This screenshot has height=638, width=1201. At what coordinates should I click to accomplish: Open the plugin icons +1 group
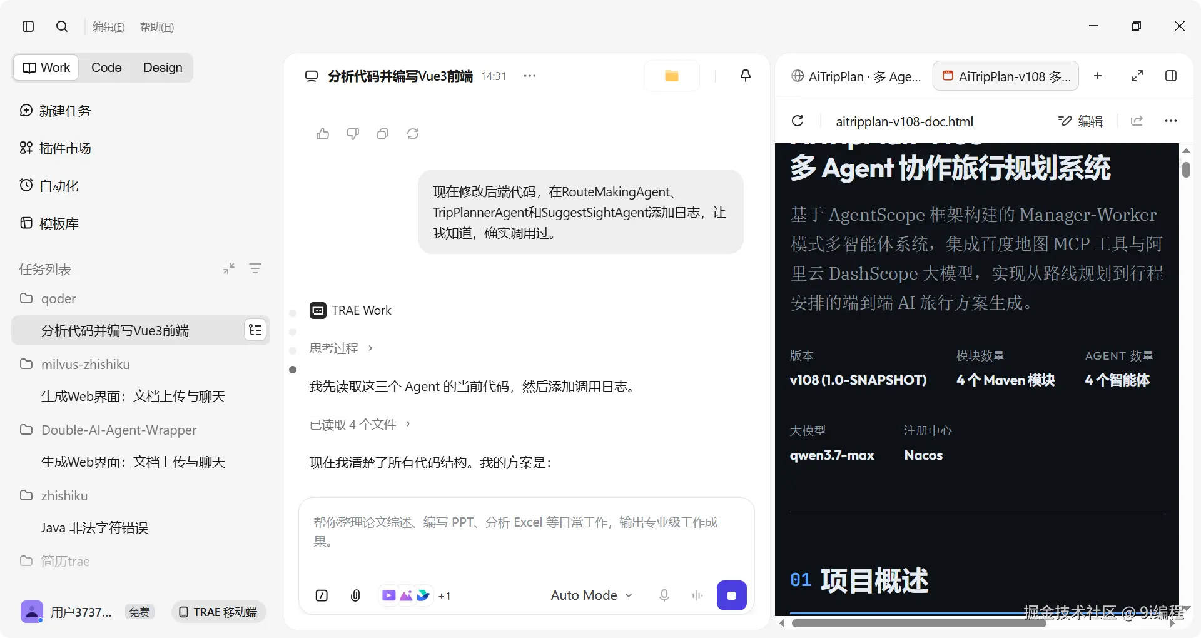click(415, 595)
